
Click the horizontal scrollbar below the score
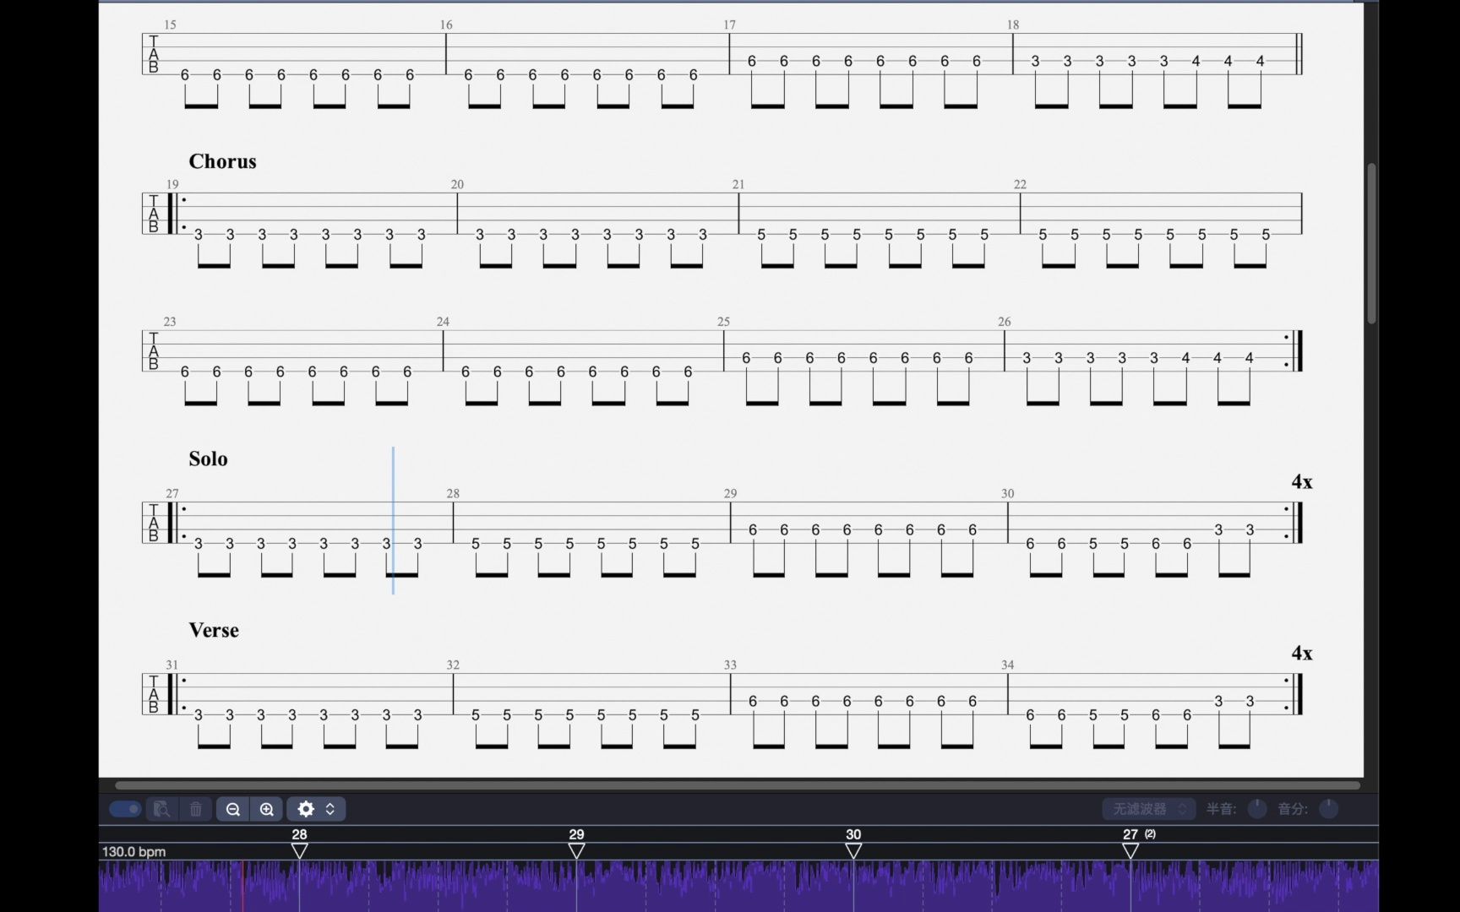coord(737,785)
